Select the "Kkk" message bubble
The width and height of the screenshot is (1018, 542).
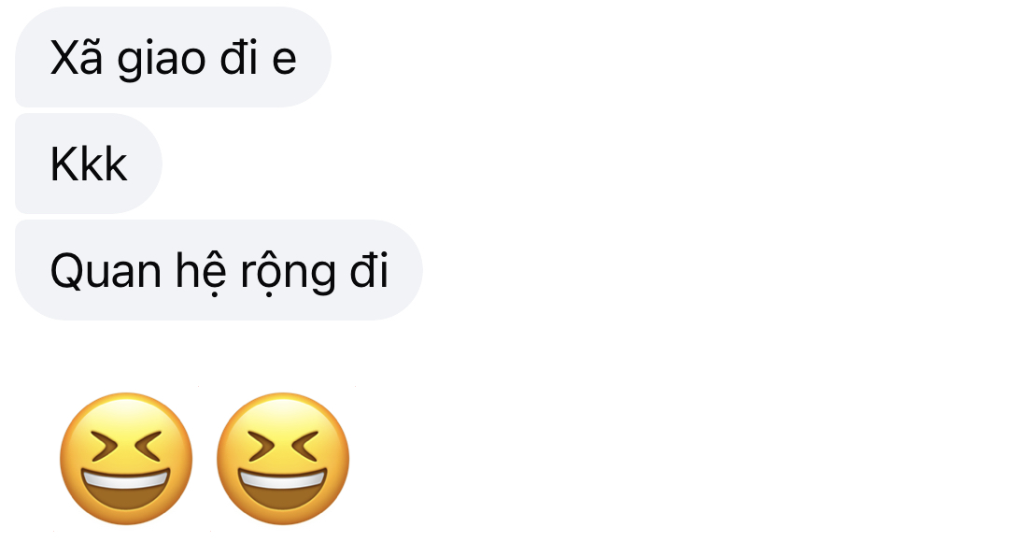[x=89, y=164]
